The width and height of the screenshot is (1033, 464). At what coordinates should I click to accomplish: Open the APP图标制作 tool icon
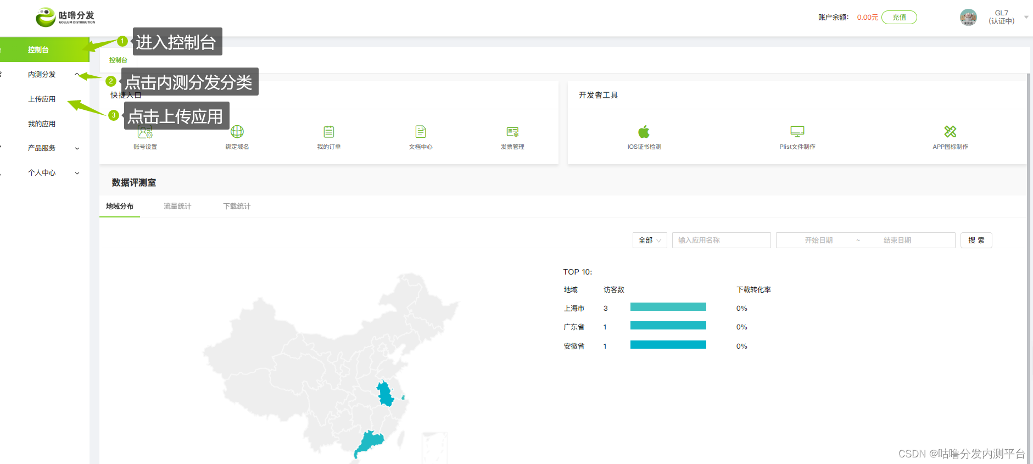point(950,132)
